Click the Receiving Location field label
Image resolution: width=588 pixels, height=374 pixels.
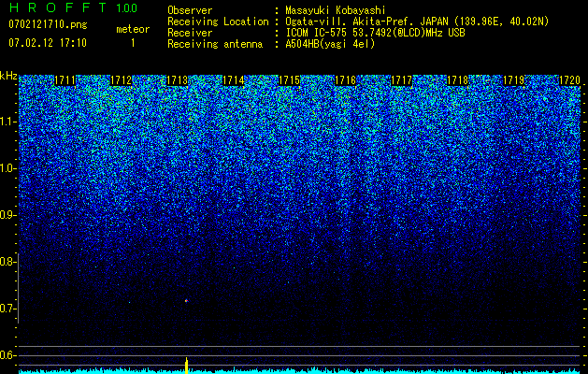click(x=218, y=22)
